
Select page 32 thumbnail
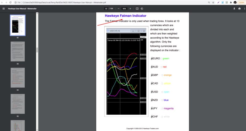18,25
